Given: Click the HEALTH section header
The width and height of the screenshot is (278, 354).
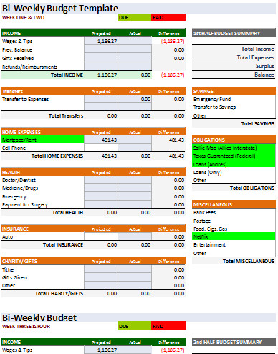Looking at the screenshot, I should 93,172.
